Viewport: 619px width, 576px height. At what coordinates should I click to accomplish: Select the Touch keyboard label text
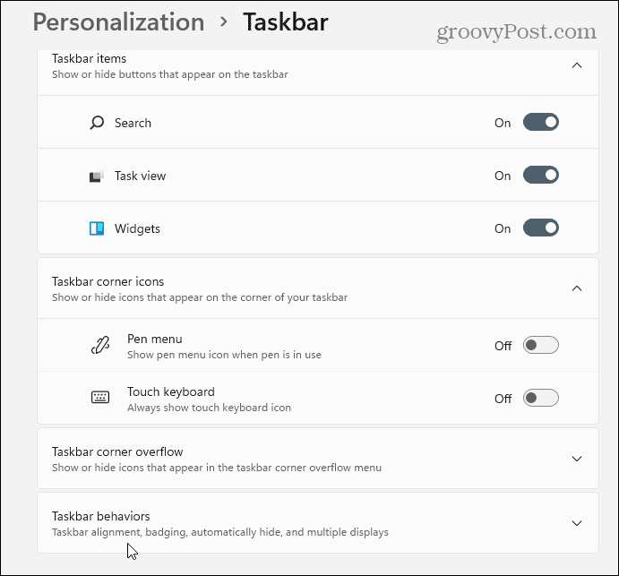(171, 391)
